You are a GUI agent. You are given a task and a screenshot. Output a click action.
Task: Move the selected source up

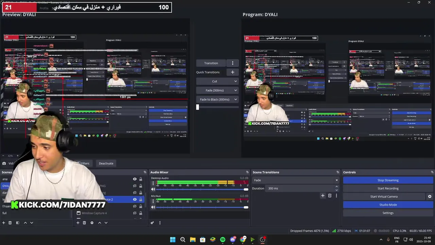click(100, 223)
